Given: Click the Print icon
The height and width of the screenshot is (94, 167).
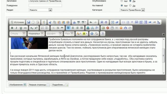Looking at the screenshot, I should coord(74,22).
